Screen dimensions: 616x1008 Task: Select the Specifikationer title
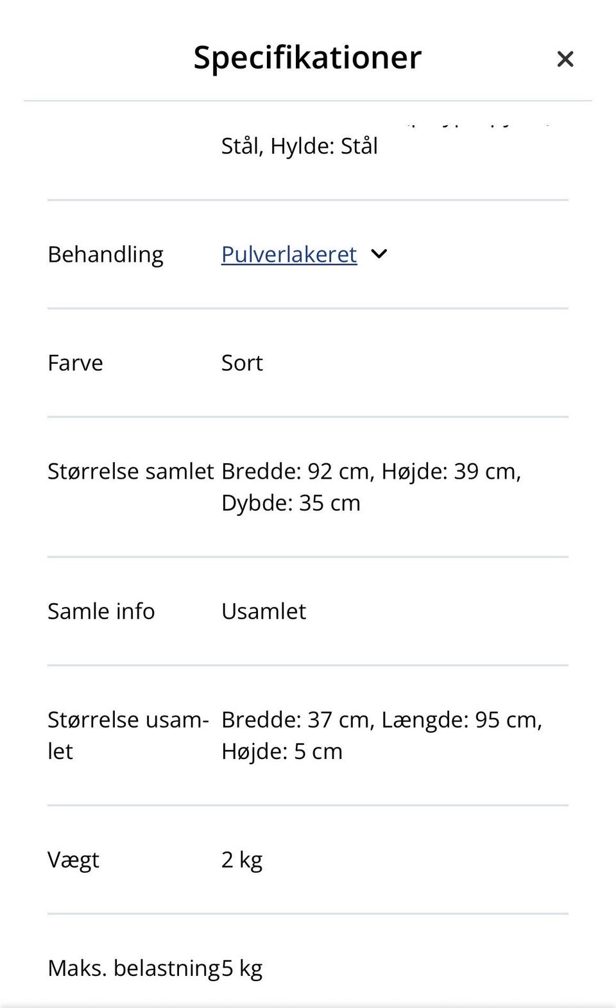(x=307, y=57)
